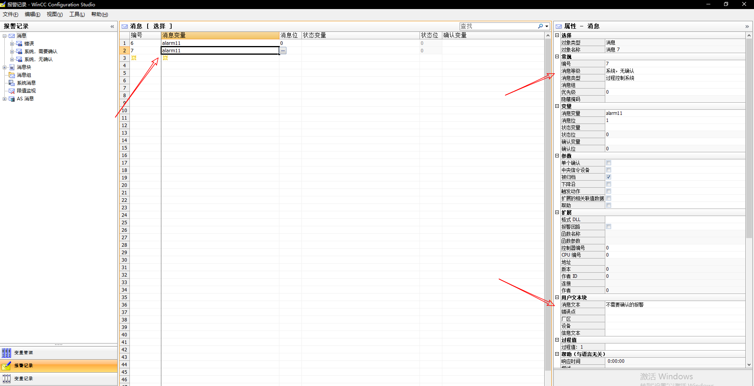Open the 视图 menu

(55, 15)
